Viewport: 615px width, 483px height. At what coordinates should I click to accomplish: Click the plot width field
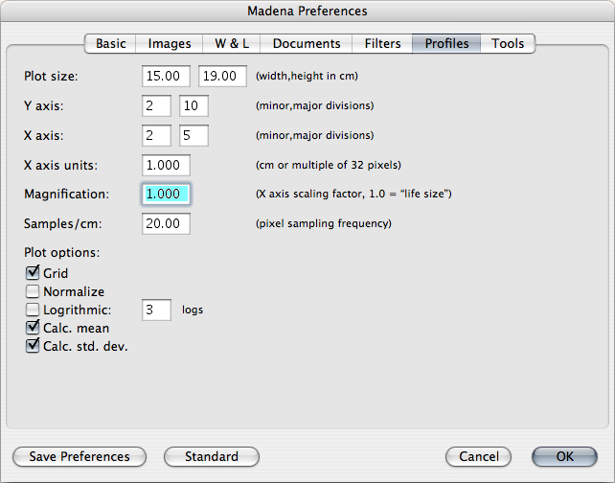(x=166, y=76)
